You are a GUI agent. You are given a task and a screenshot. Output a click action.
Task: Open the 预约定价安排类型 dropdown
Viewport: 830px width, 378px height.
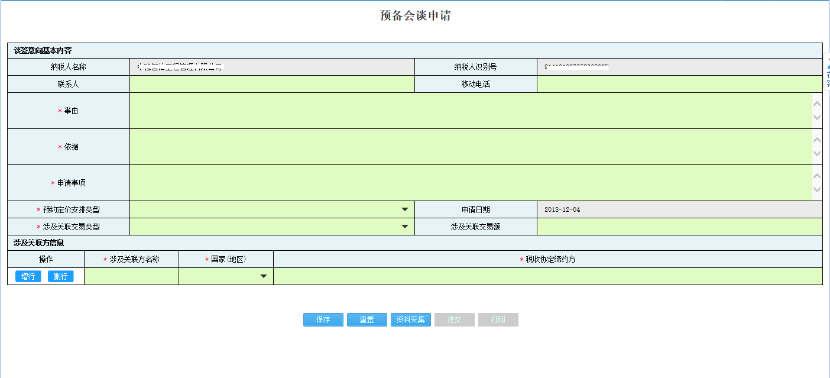point(404,209)
